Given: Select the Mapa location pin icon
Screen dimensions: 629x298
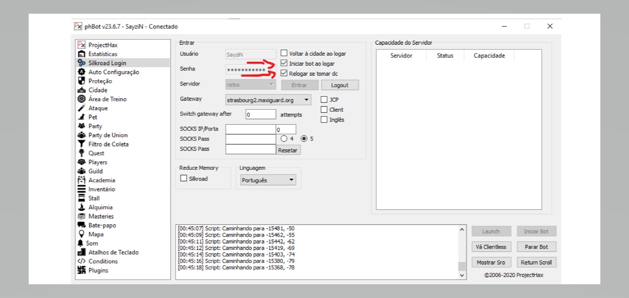Looking at the screenshot, I should click(x=81, y=234).
